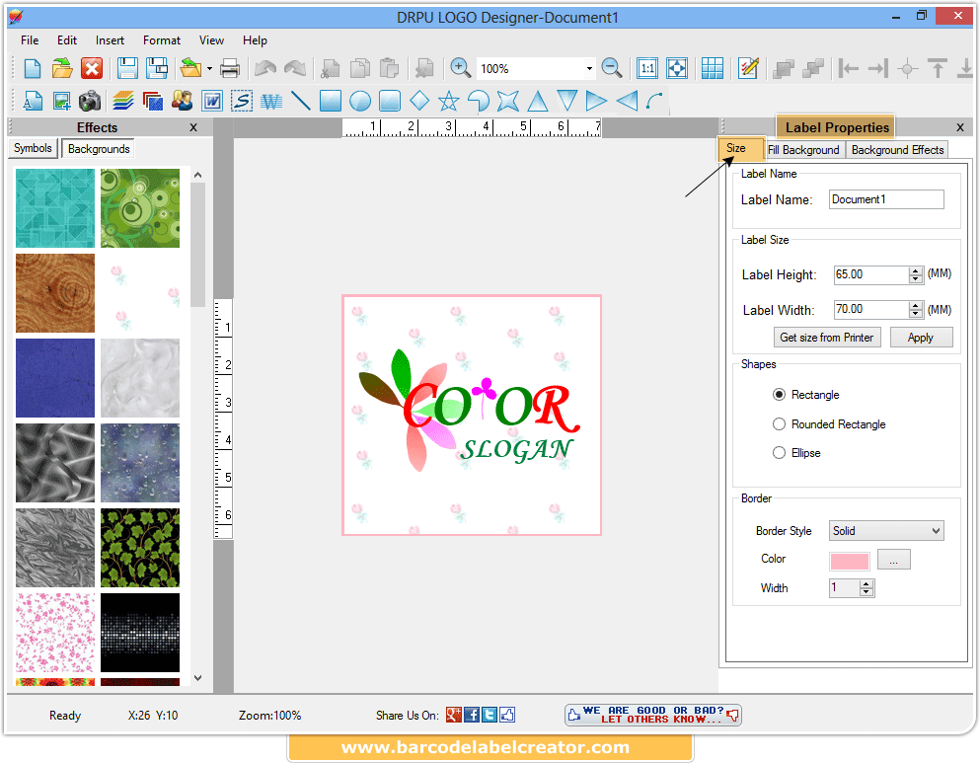Select the rectangle shape tool
This screenshot has height=763, width=980.
tap(330, 101)
